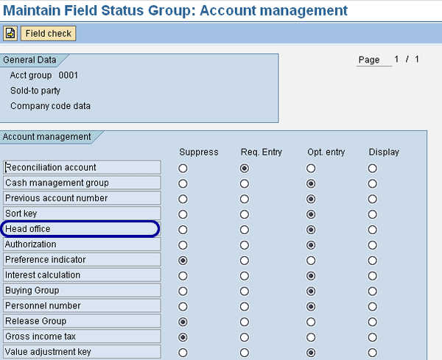Set Previous account number to Display

click(373, 199)
